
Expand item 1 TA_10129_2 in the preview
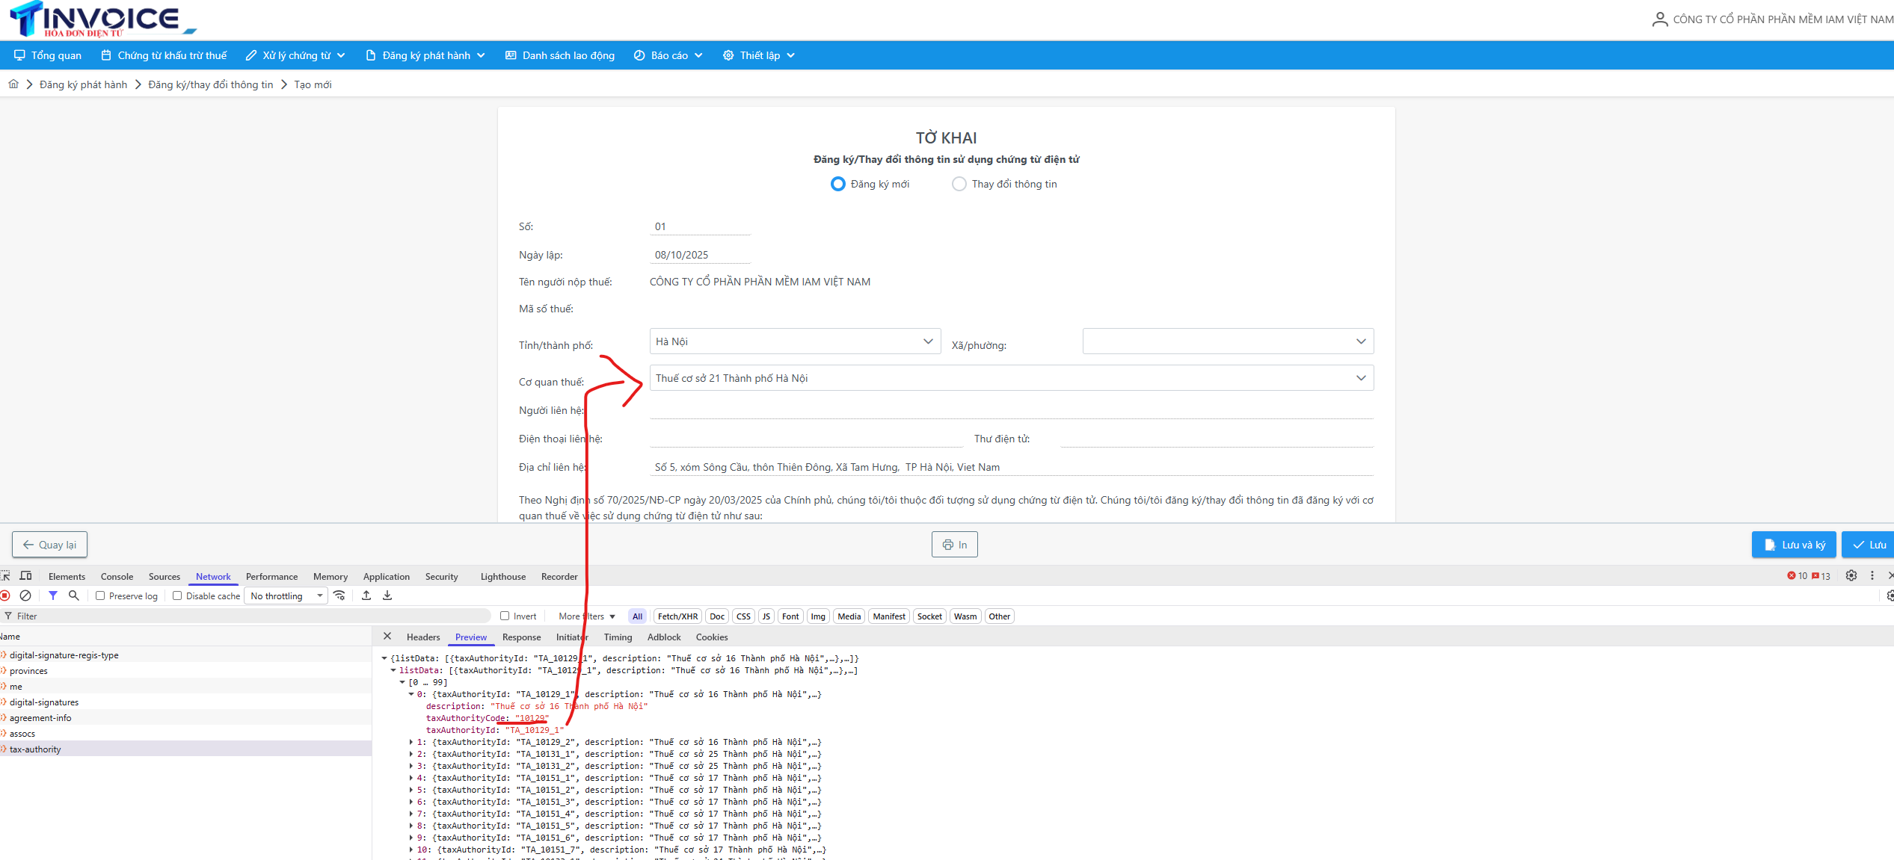411,742
